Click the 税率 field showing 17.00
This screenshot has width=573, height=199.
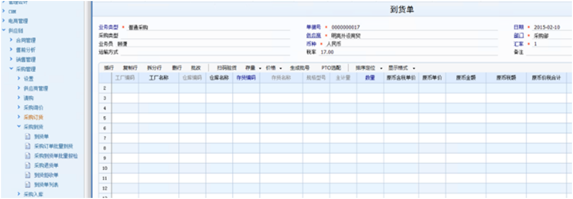tap(409, 52)
